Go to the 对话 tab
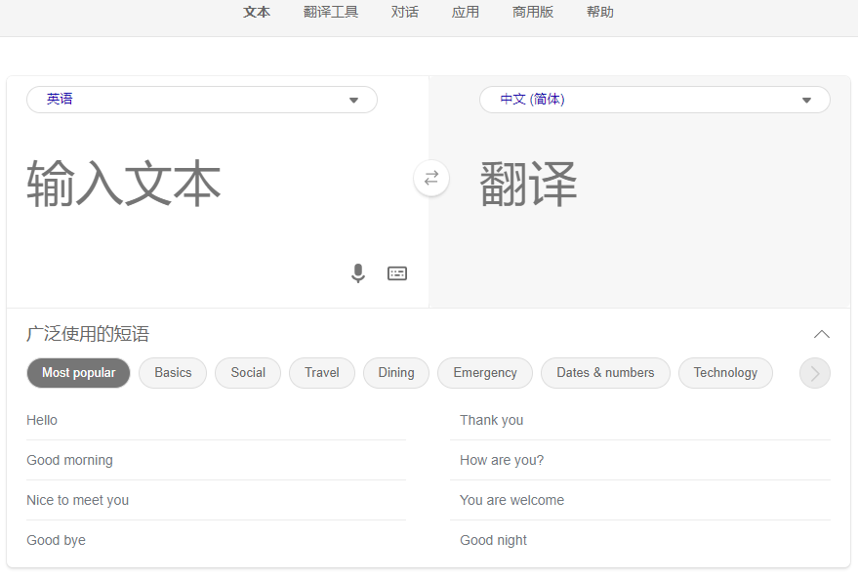The height and width of the screenshot is (582, 858). pyautogui.click(x=405, y=13)
